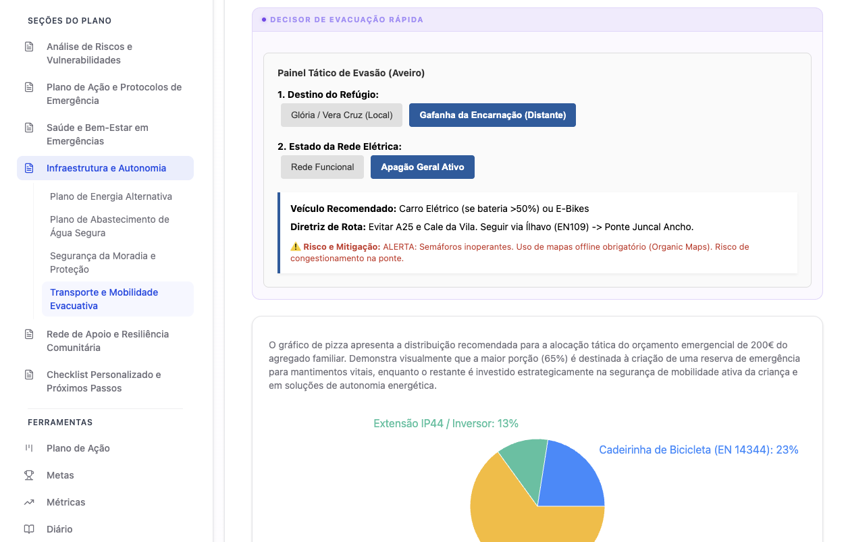Viewport: 846px width, 542px height.
Task: Click document icon beside Infraestrutura e Autonomia
Action: 29,168
